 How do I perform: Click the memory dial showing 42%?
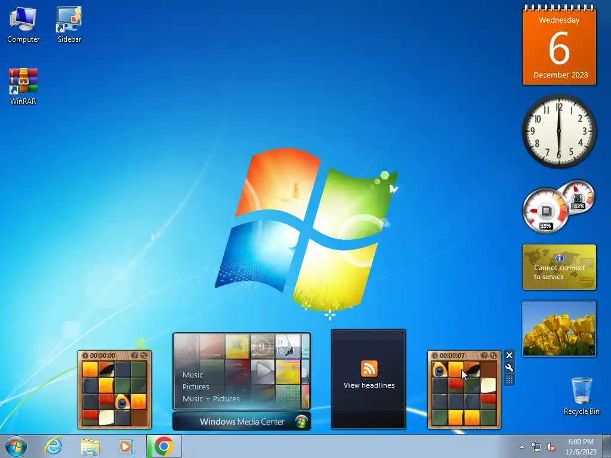point(578,197)
